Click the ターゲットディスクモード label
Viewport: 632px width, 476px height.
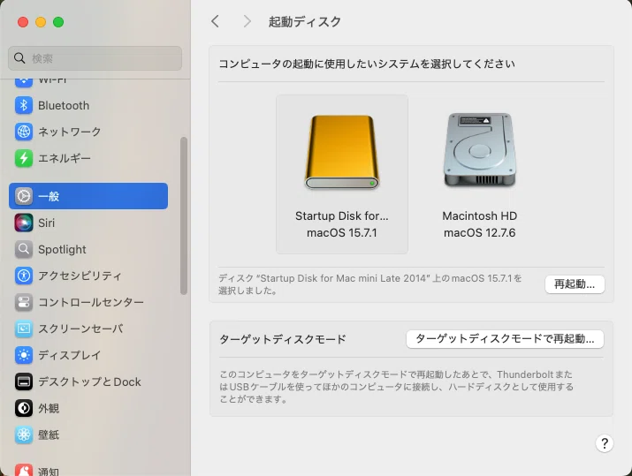point(283,339)
